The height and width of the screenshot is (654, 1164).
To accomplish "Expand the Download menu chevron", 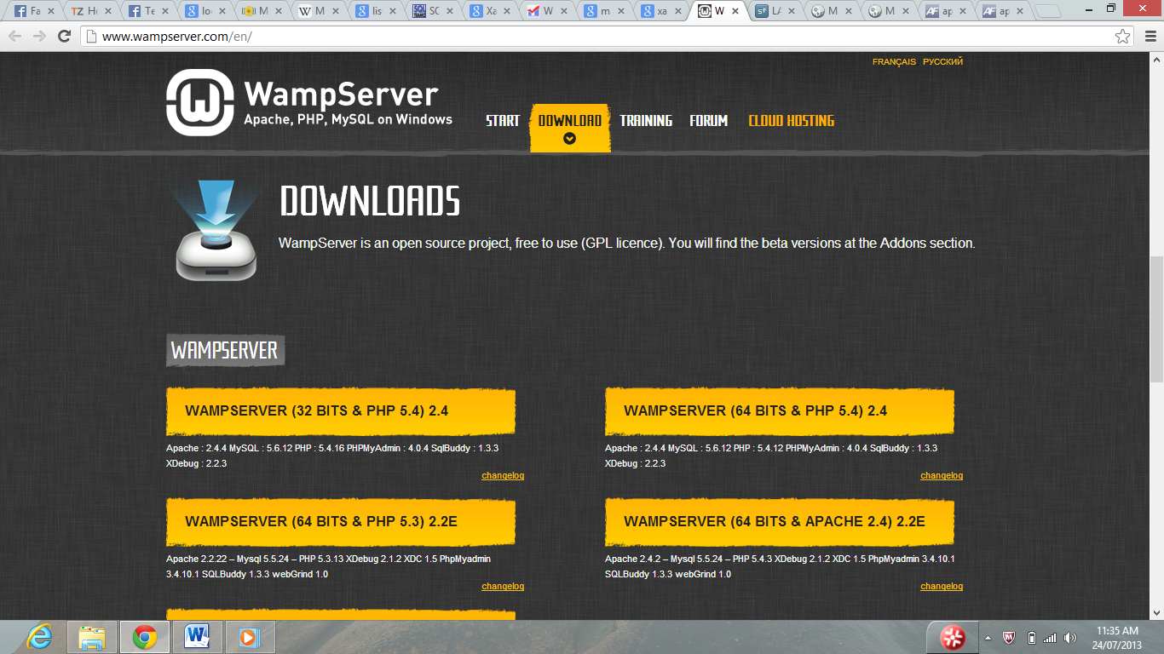I will click(x=569, y=139).
